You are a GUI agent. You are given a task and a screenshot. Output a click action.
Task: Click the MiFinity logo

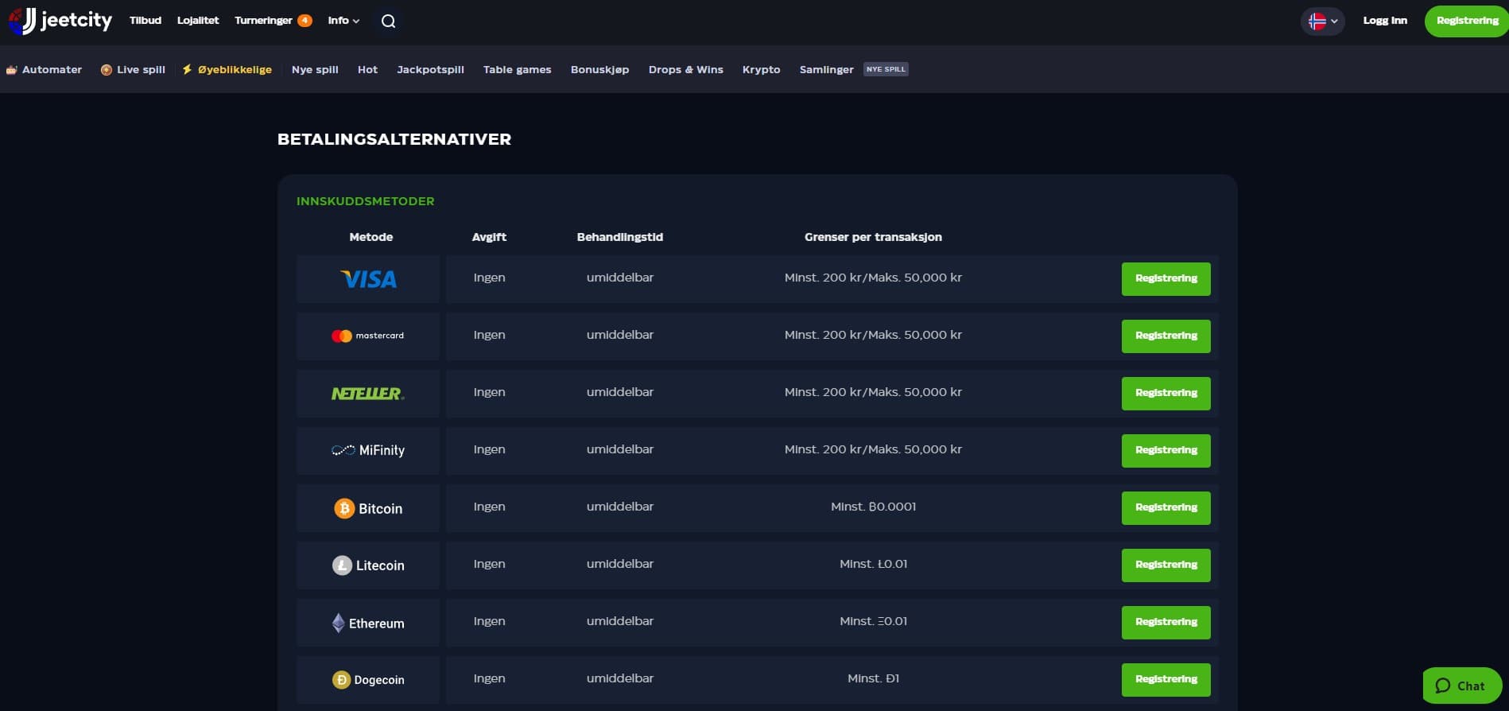pos(367,450)
